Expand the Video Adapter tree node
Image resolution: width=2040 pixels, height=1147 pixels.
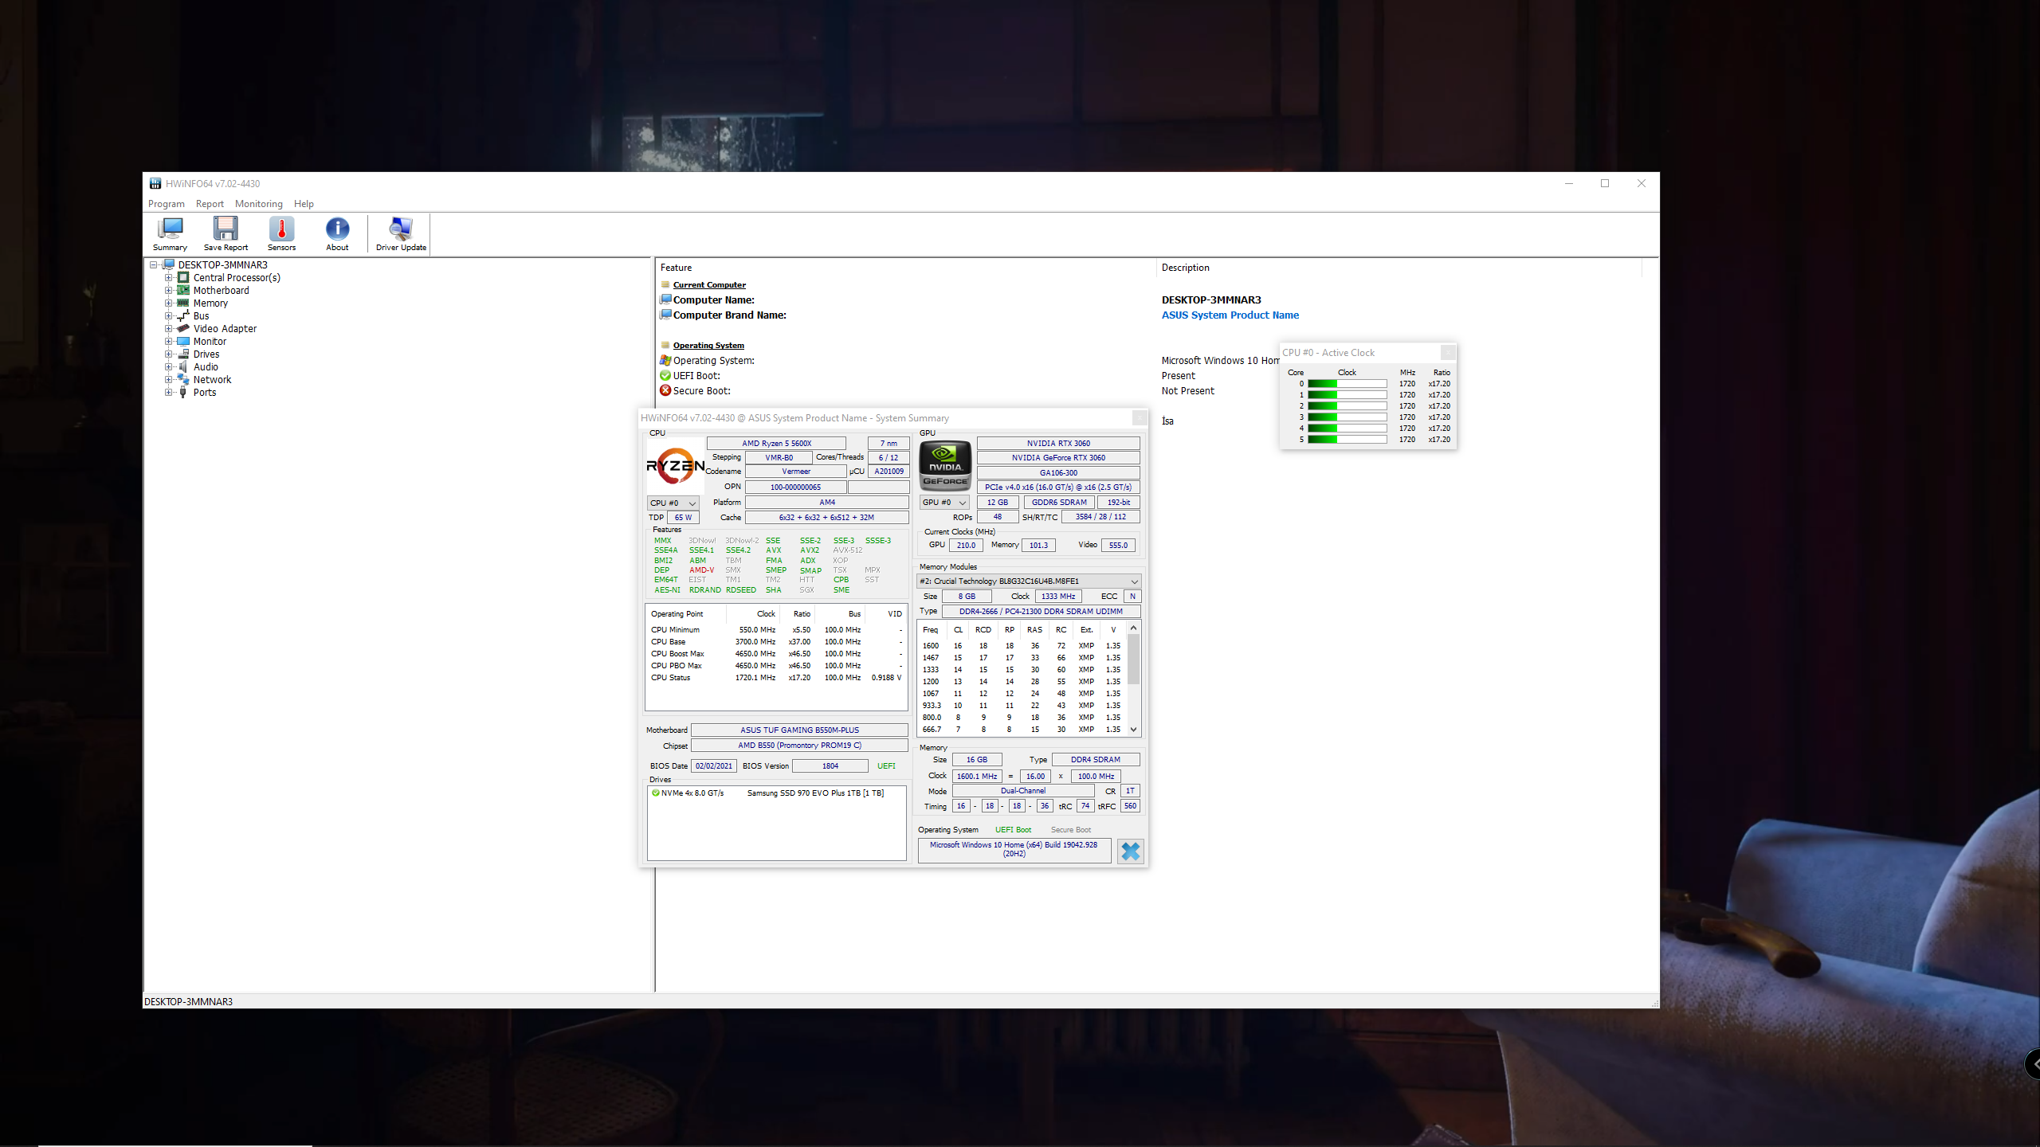click(168, 329)
